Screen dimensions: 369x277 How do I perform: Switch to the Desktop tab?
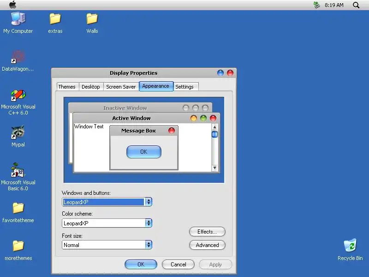[91, 87]
